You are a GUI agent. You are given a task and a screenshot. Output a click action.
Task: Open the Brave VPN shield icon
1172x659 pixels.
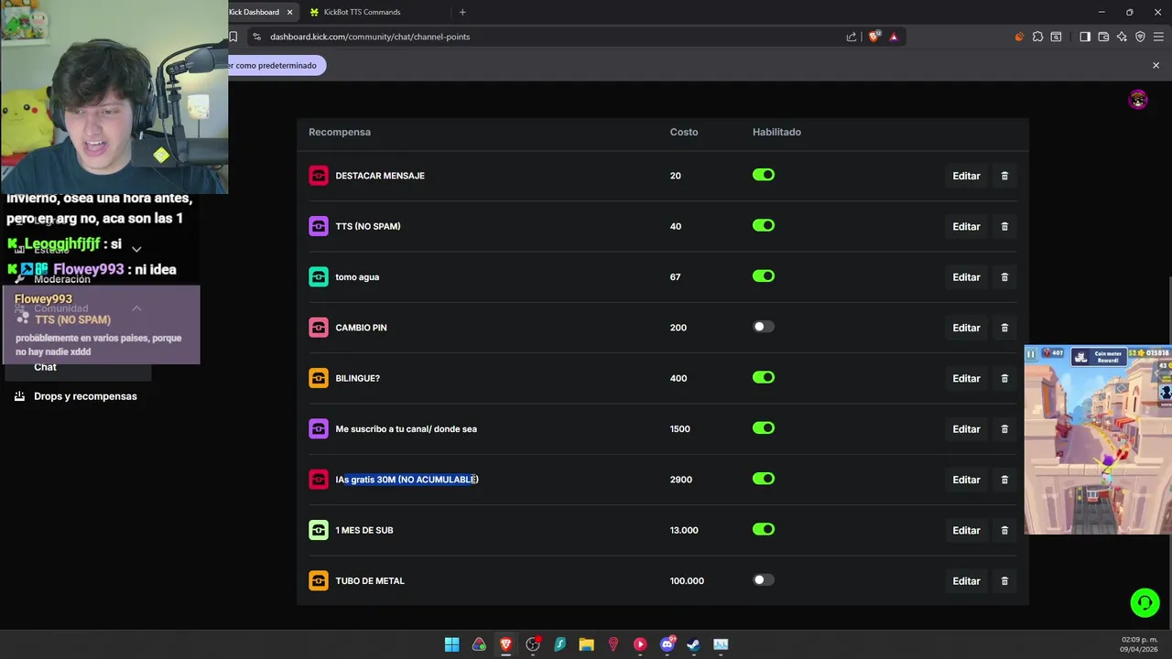point(1140,37)
